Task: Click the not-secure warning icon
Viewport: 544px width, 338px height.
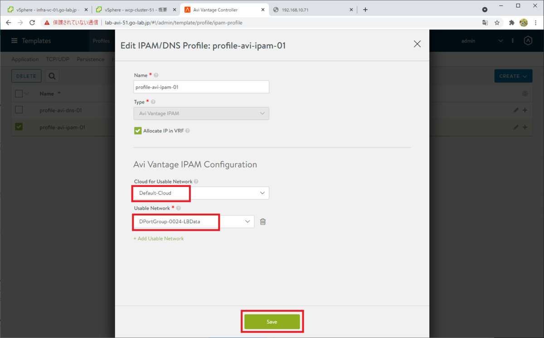Action: (47, 23)
